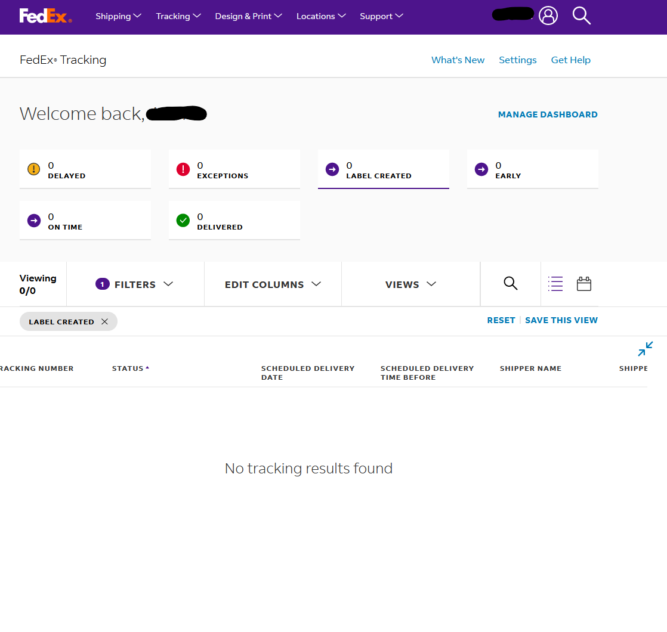Image resolution: width=667 pixels, height=632 pixels.
Task: Click Save This View
Action: point(561,320)
